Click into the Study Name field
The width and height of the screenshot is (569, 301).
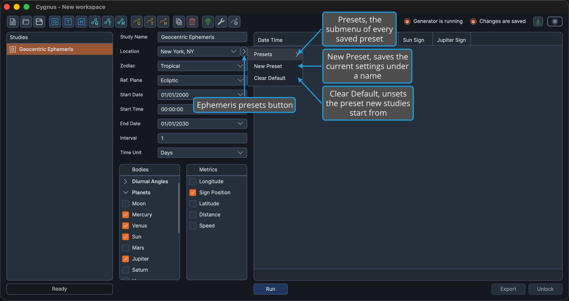pos(202,37)
